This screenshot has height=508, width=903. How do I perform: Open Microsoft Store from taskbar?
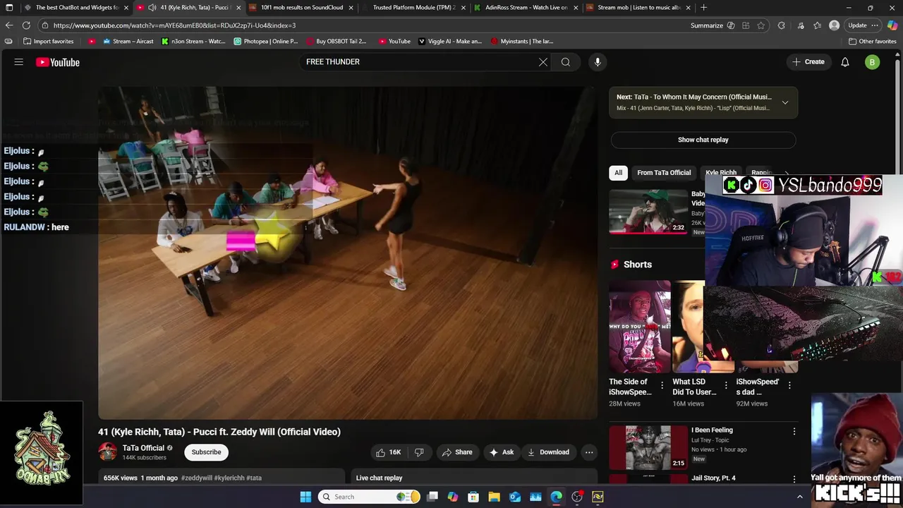[473, 497]
